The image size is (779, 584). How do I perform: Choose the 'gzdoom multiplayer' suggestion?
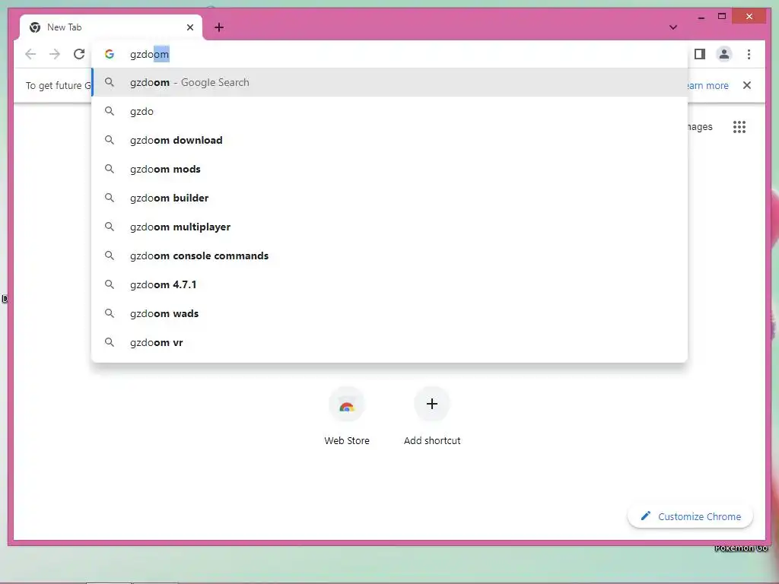pos(390,227)
